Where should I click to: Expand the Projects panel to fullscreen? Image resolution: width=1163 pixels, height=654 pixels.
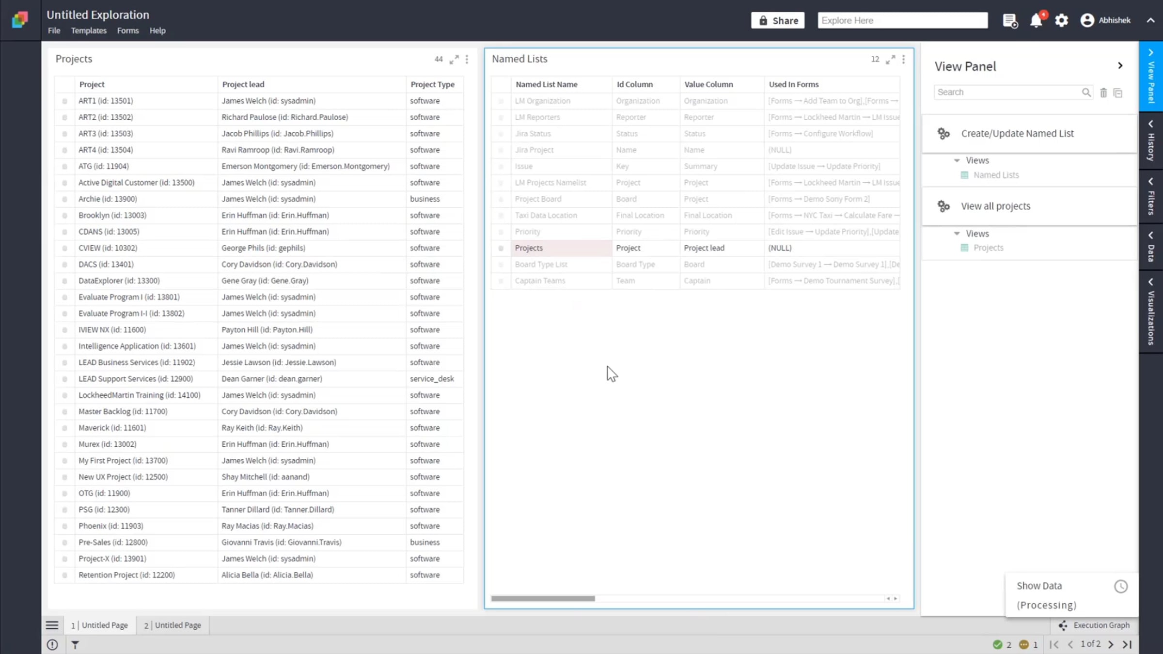pyautogui.click(x=454, y=59)
